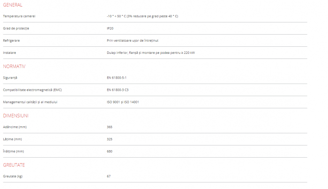This screenshot has width=328, height=189.
Task: Click the ISO 9001 și ISO 14001 value
Action: click(123, 102)
